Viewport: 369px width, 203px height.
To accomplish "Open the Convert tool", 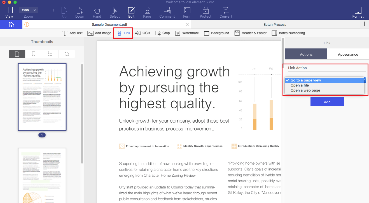I will click(x=226, y=12).
